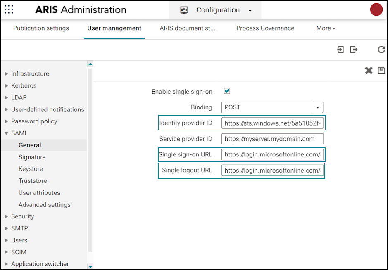Expand the User-defined notifications node
The image size is (388, 270).
pos(7,109)
